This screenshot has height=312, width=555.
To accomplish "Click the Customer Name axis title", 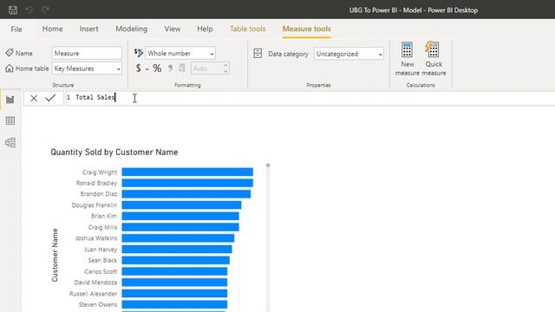I will [55, 255].
